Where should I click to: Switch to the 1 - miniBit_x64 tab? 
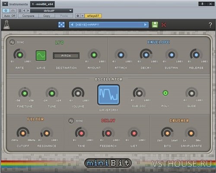(x=42, y=4)
